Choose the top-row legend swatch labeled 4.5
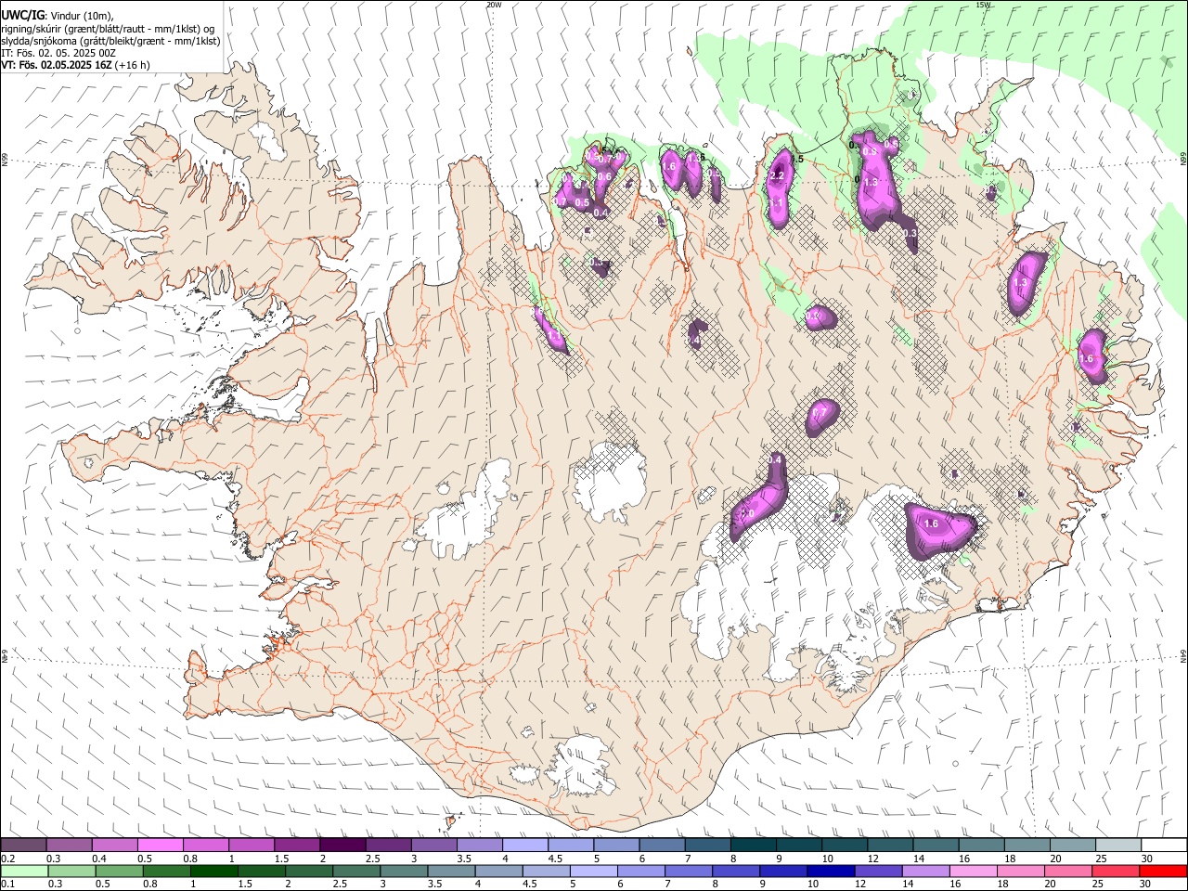 point(571,846)
